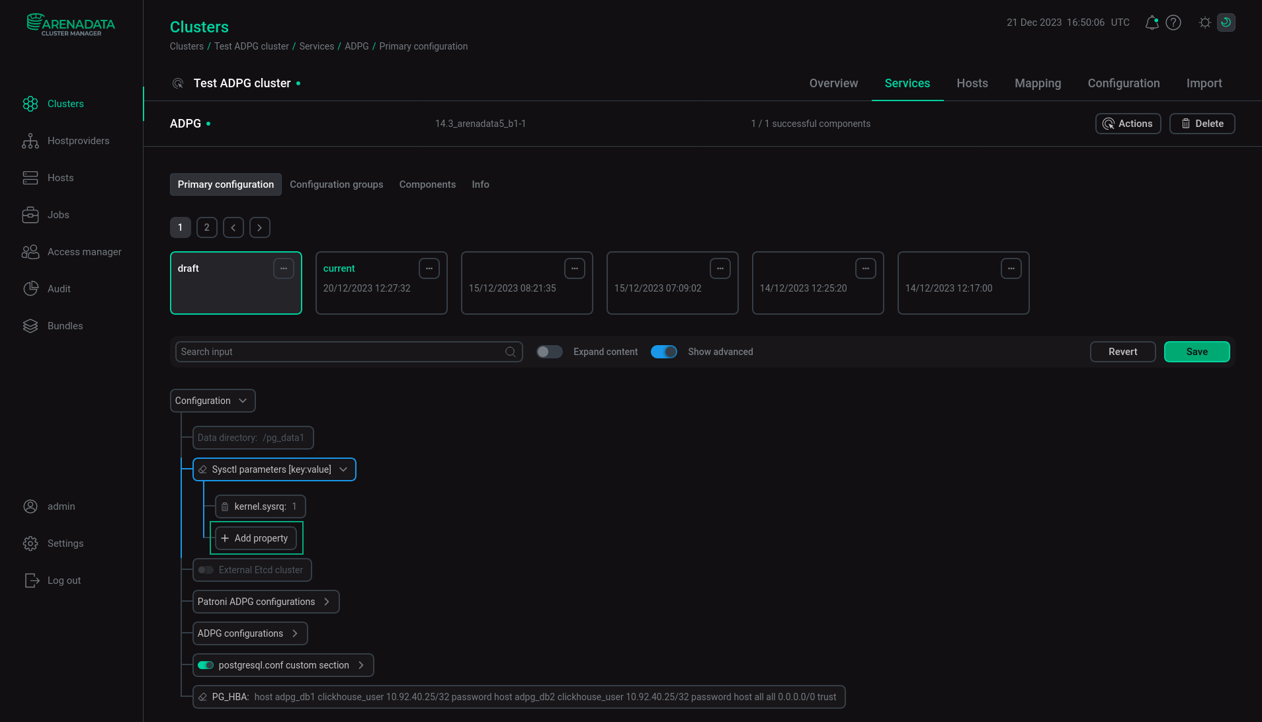Click cluster actions icon beside Test ADPG cluster

click(x=178, y=83)
